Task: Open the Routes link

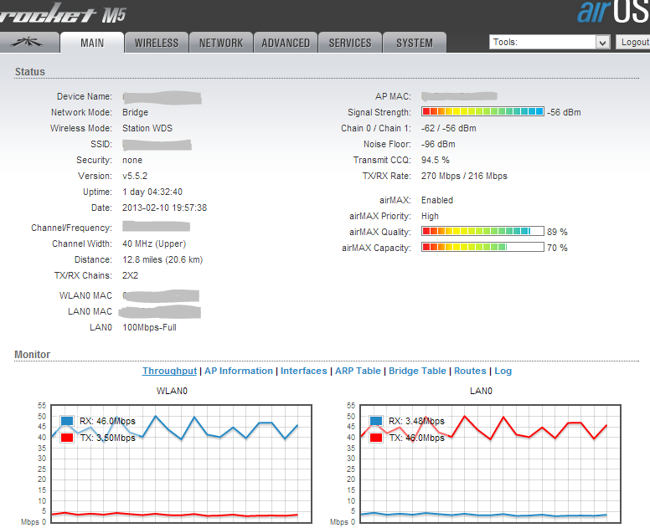Action: (x=470, y=371)
